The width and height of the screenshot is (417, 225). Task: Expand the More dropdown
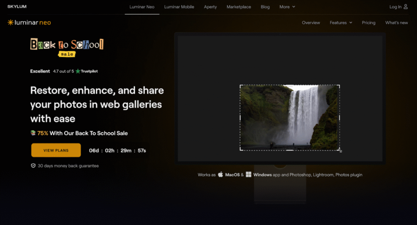click(x=287, y=7)
